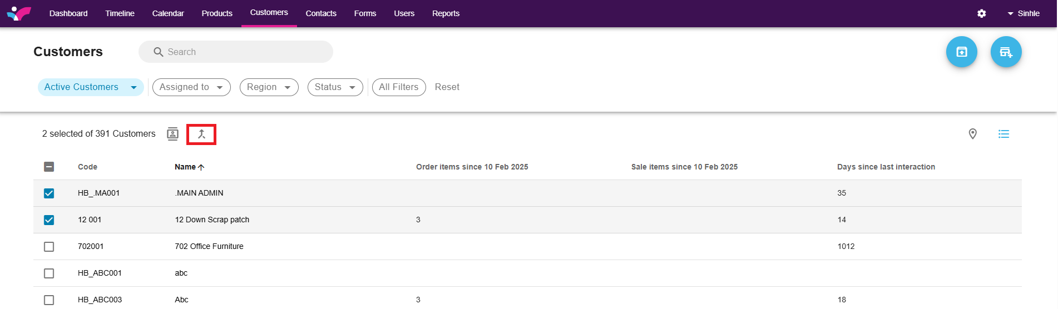This screenshot has height=309, width=1058.
Task: Reset the applied filters
Action: click(x=447, y=87)
